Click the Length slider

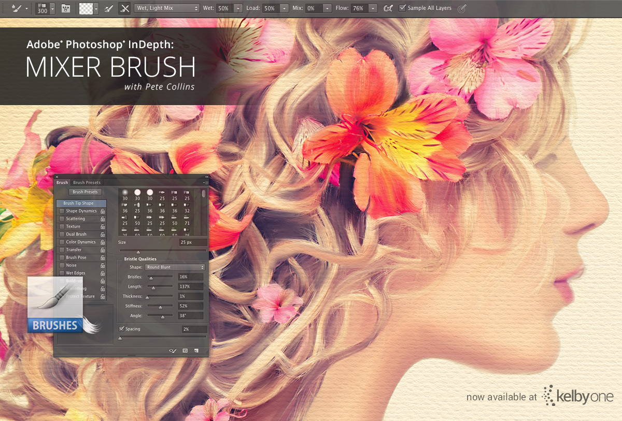coord(160,287)
